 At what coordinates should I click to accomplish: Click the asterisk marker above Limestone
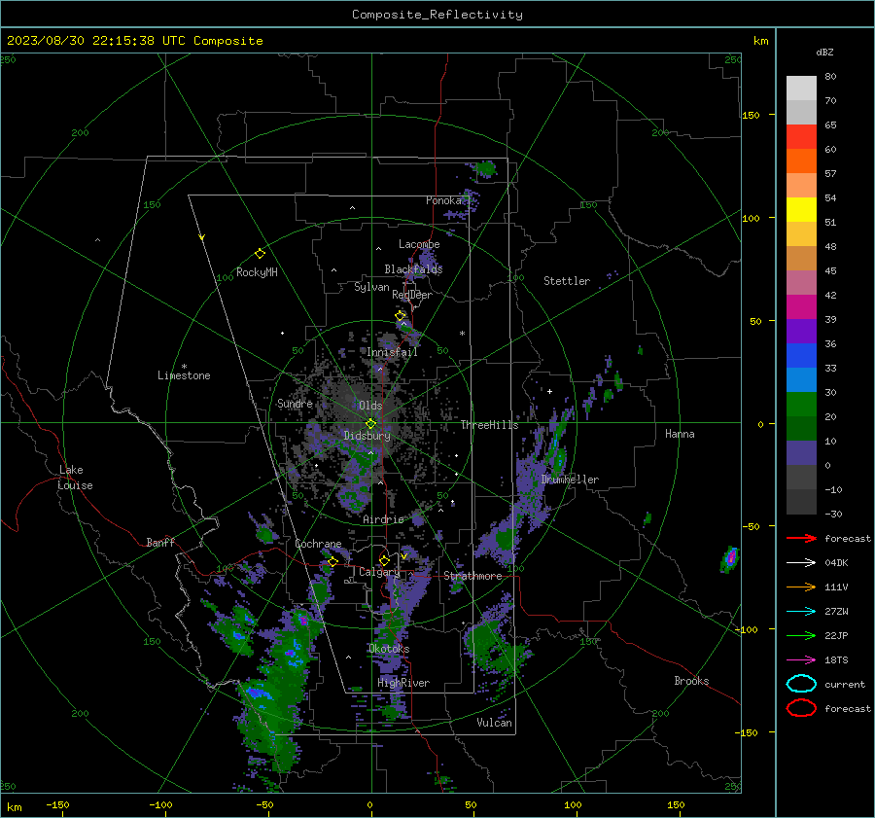tap(184, 367)
